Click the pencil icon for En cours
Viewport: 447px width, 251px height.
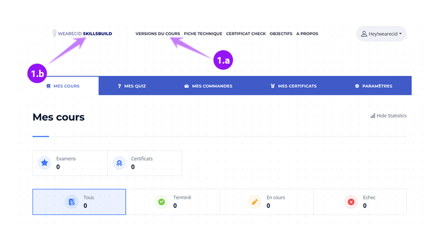255,202
